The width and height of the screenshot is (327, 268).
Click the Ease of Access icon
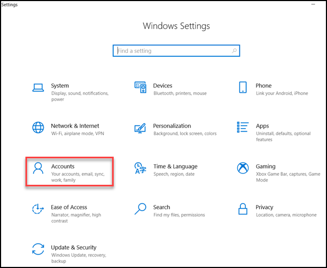(38, 209)
